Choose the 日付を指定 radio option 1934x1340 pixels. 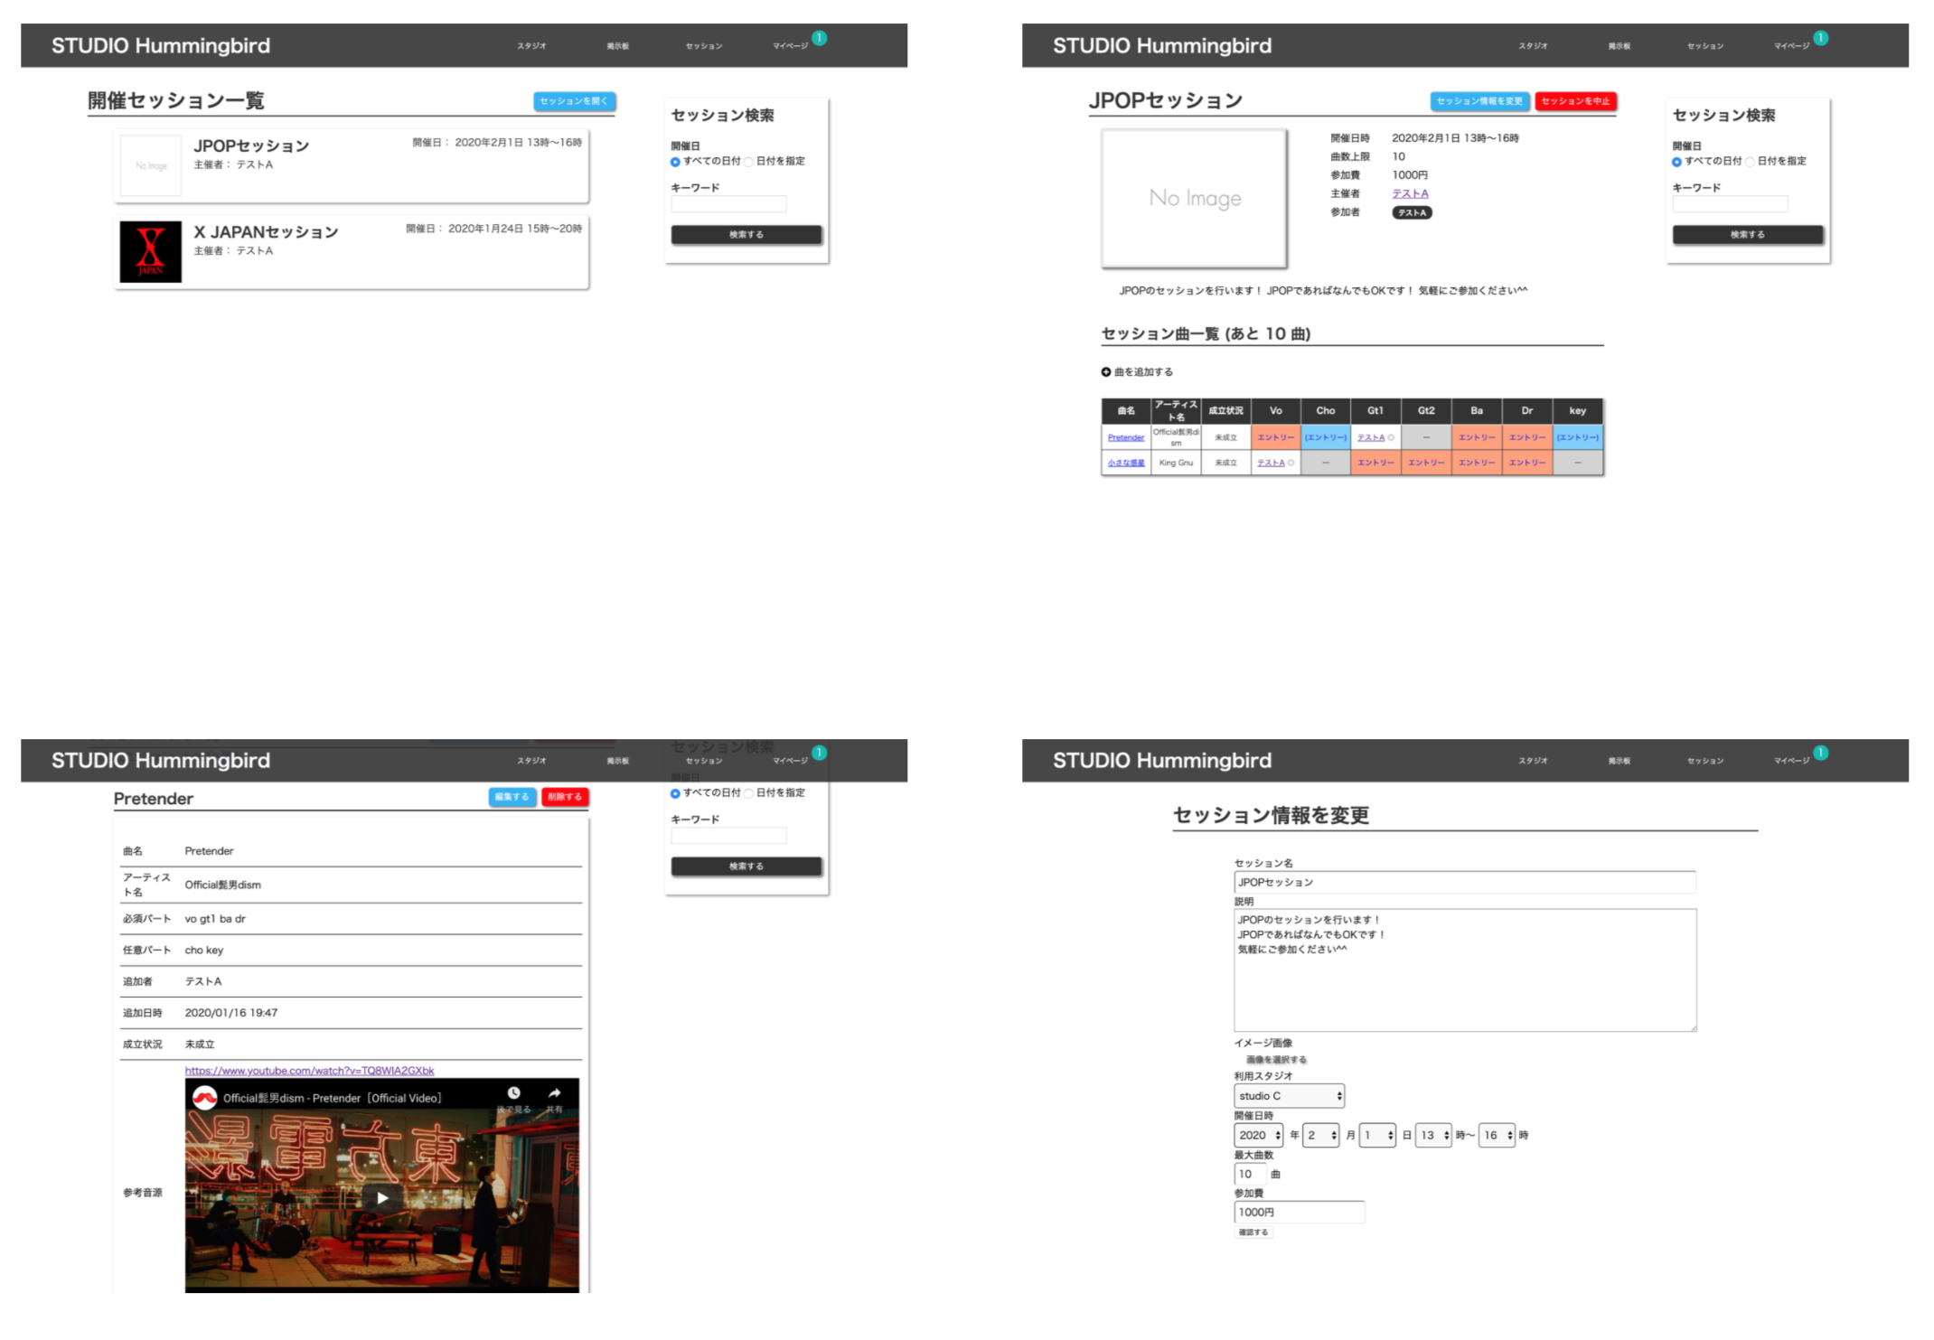(748, 161)
